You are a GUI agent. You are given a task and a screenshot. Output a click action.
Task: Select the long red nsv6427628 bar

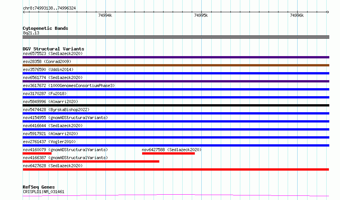[x=176, y=169]
